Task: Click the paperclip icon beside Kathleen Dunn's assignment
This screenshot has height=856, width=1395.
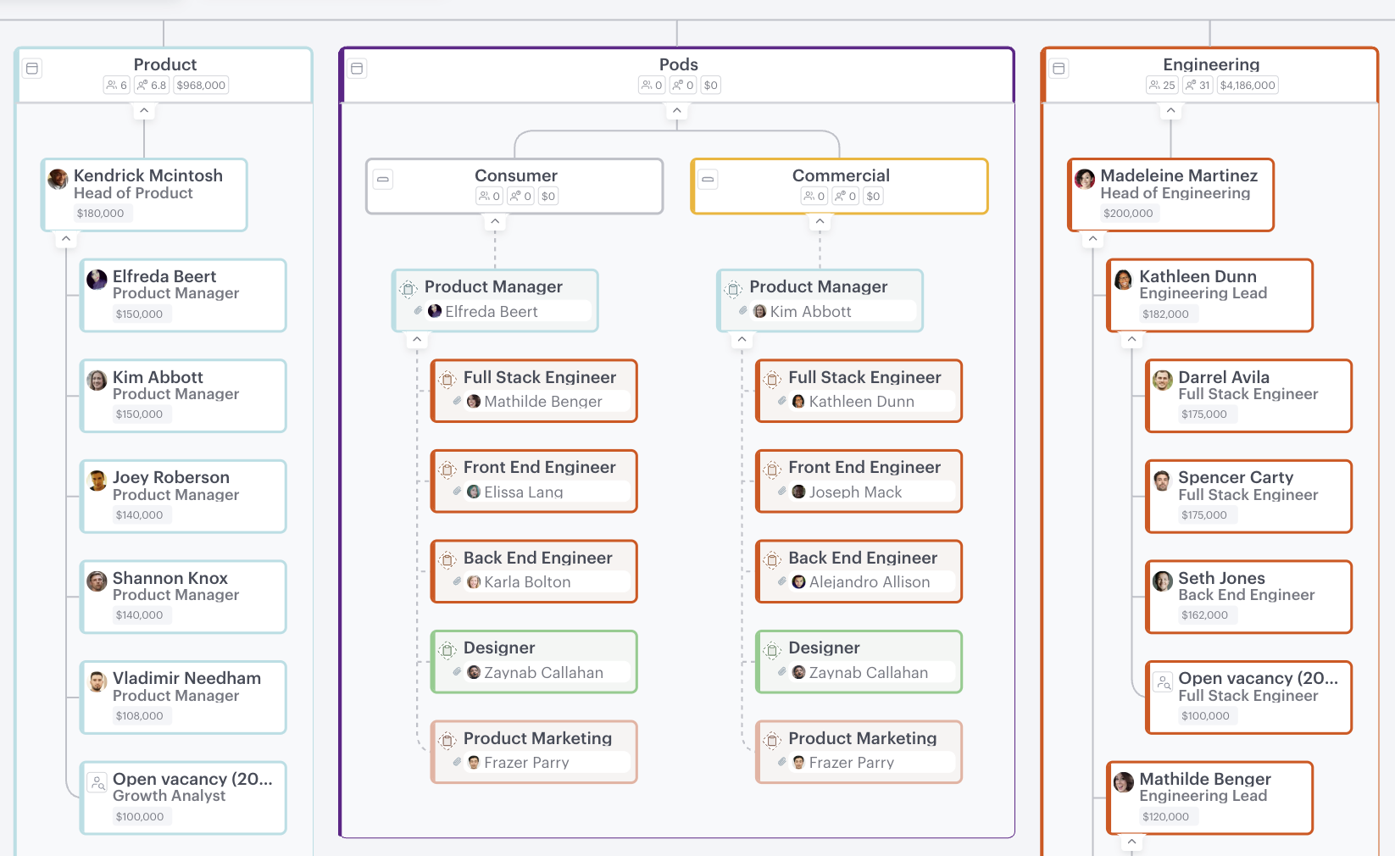Action: coord(782,401)
